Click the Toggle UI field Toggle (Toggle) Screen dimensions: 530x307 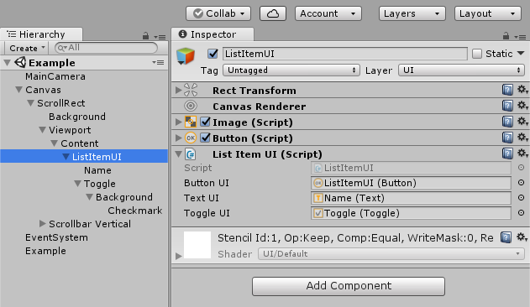coord(411,213)
